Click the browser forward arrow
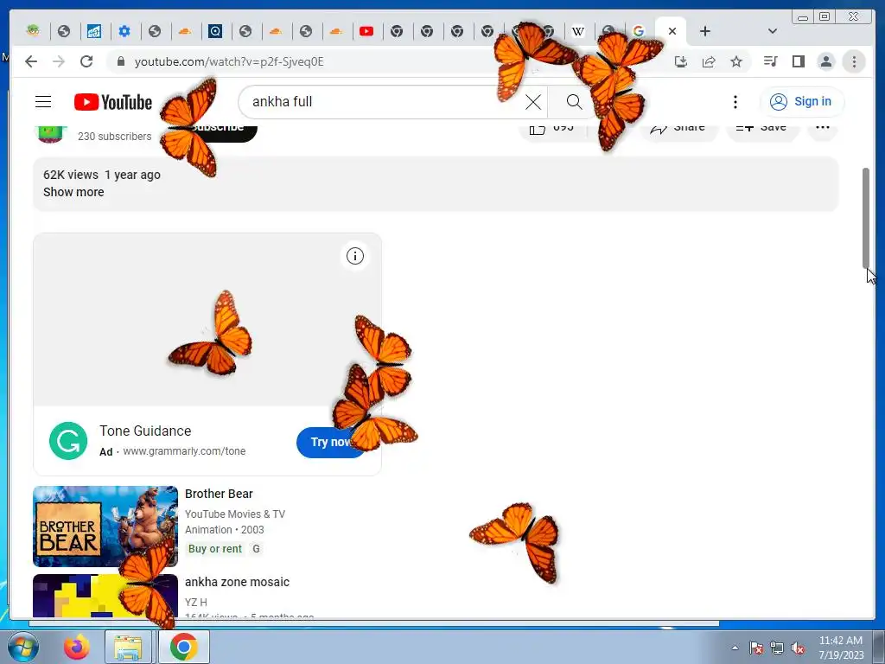885x664 pixels. coord(59,61)
